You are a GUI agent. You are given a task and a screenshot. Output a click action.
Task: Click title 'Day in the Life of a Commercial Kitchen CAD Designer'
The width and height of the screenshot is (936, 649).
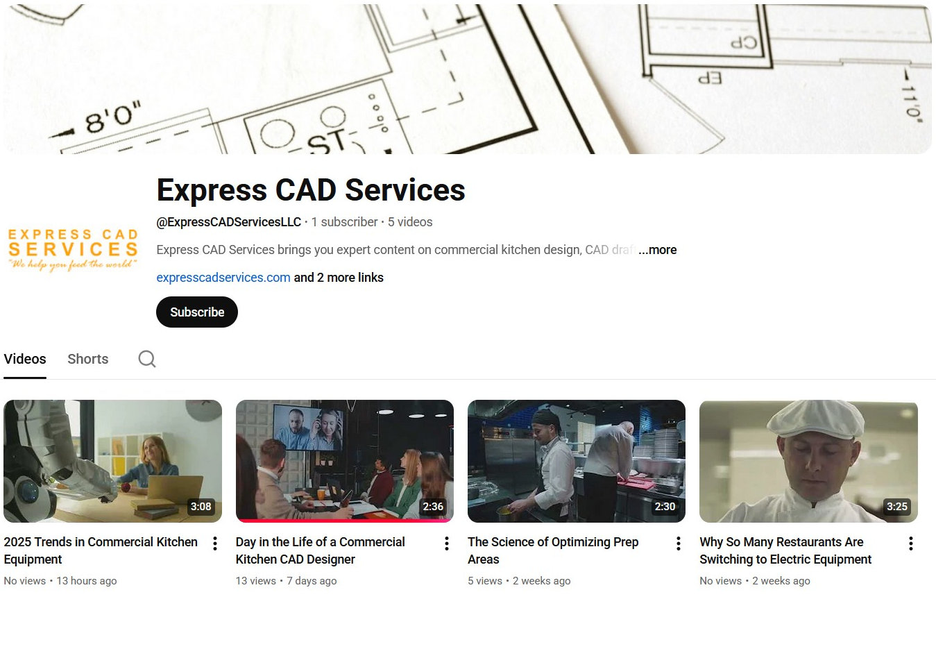point(320,550)
